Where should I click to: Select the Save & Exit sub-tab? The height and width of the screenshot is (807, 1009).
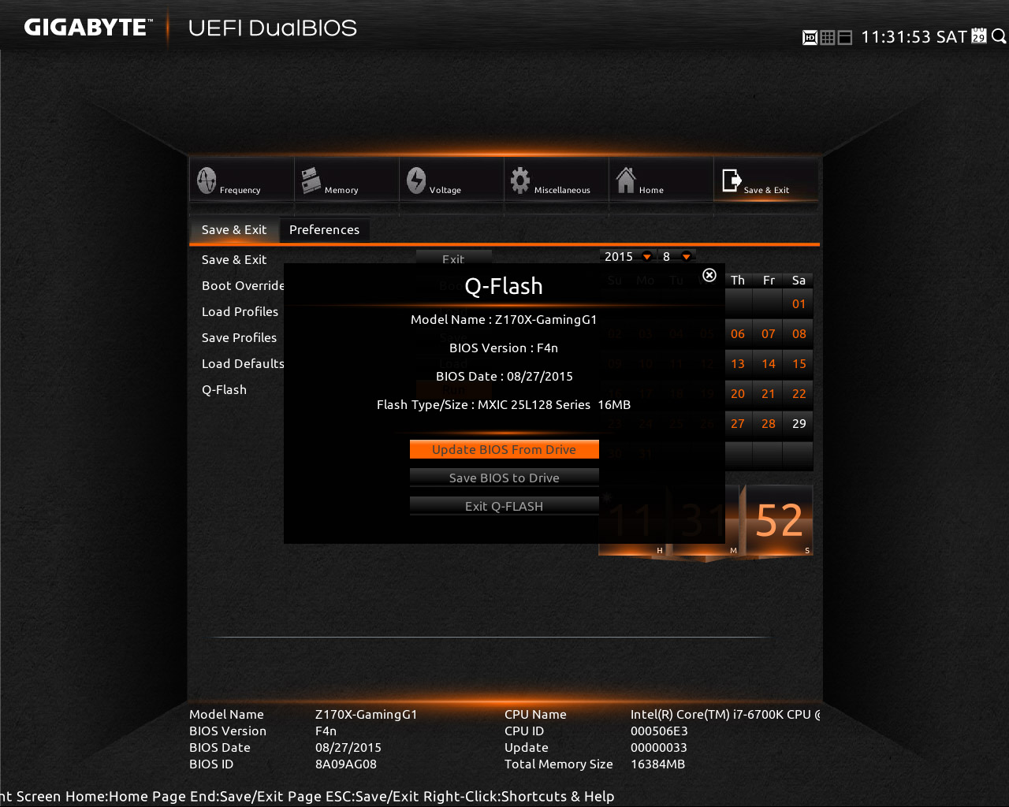[234, 230]
